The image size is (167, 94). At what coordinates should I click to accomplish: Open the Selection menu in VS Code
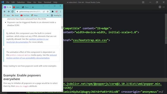click(x=21, y=2)
